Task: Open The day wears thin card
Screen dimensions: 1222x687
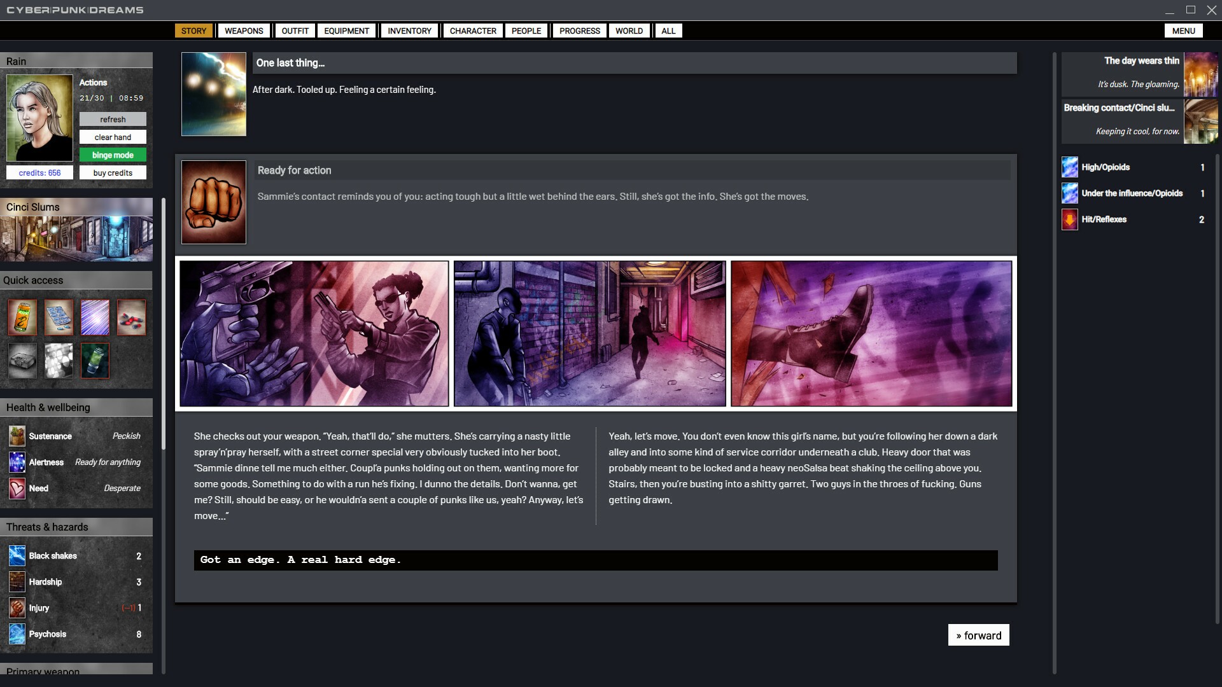Action: (1139, 73)
